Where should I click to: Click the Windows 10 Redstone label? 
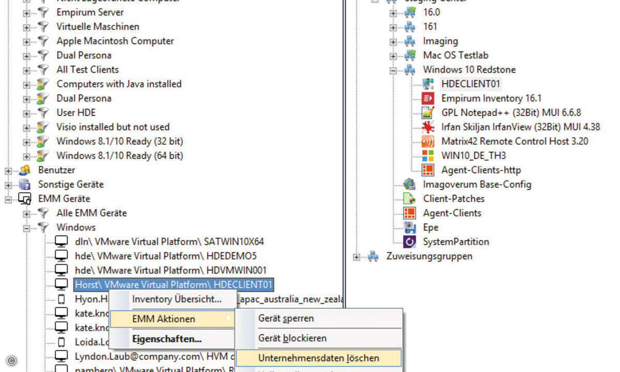[x=469, y=69]
